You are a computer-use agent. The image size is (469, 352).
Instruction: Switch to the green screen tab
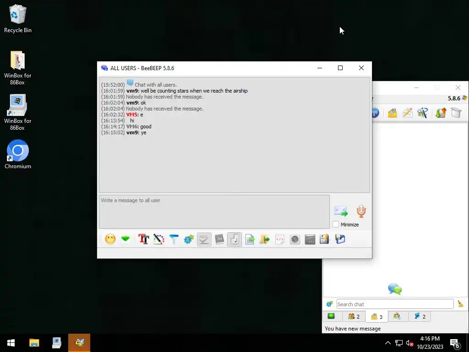[x=331, y=316]
